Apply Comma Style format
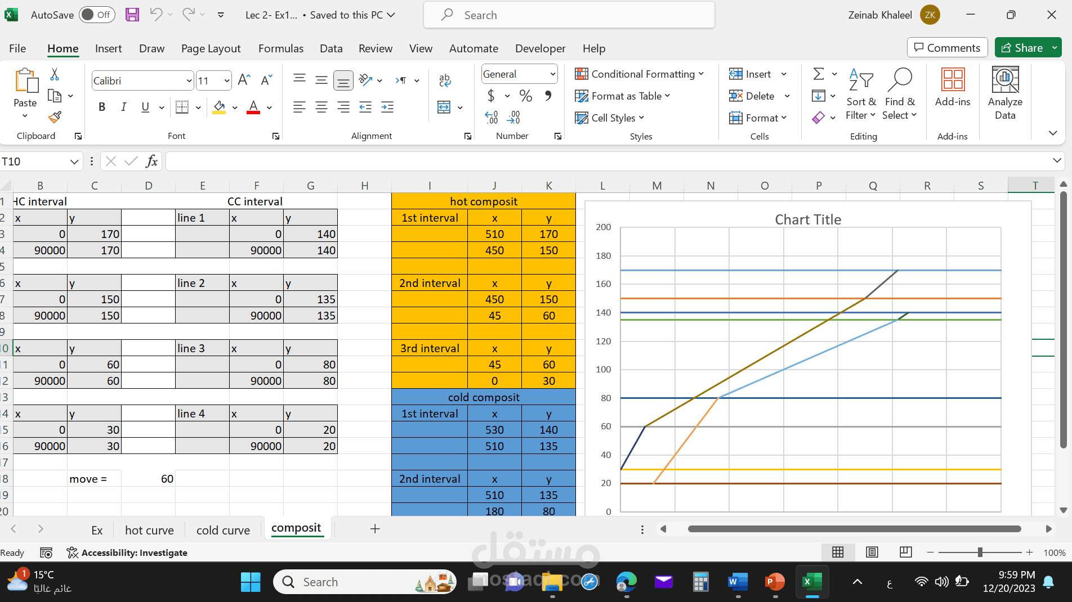Screen dimensions: 1072x602 (548, 96)
